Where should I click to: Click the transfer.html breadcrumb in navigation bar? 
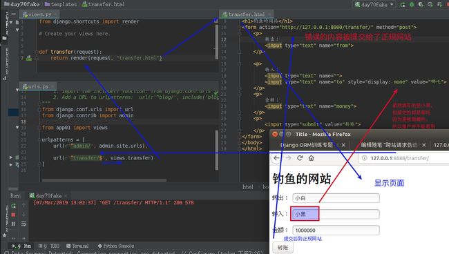point(103,4)
